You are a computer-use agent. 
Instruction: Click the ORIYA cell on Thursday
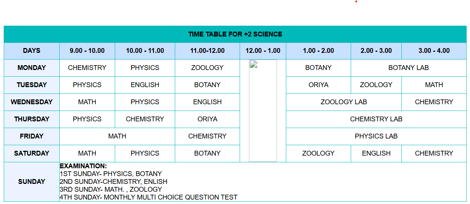coord(207,119)
